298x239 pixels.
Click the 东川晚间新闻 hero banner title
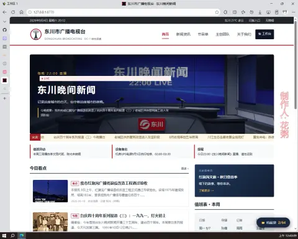(x=66, y=90)
